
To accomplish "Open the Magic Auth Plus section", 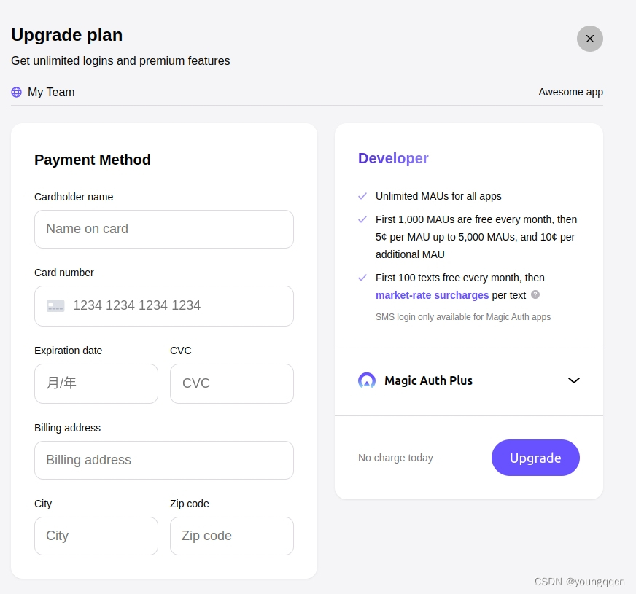I will [468, 381].
